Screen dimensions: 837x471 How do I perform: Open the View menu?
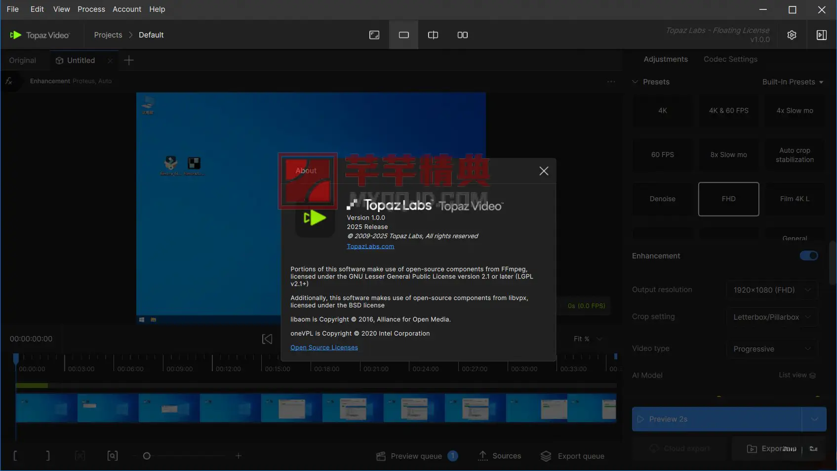(x=62, y=9)
